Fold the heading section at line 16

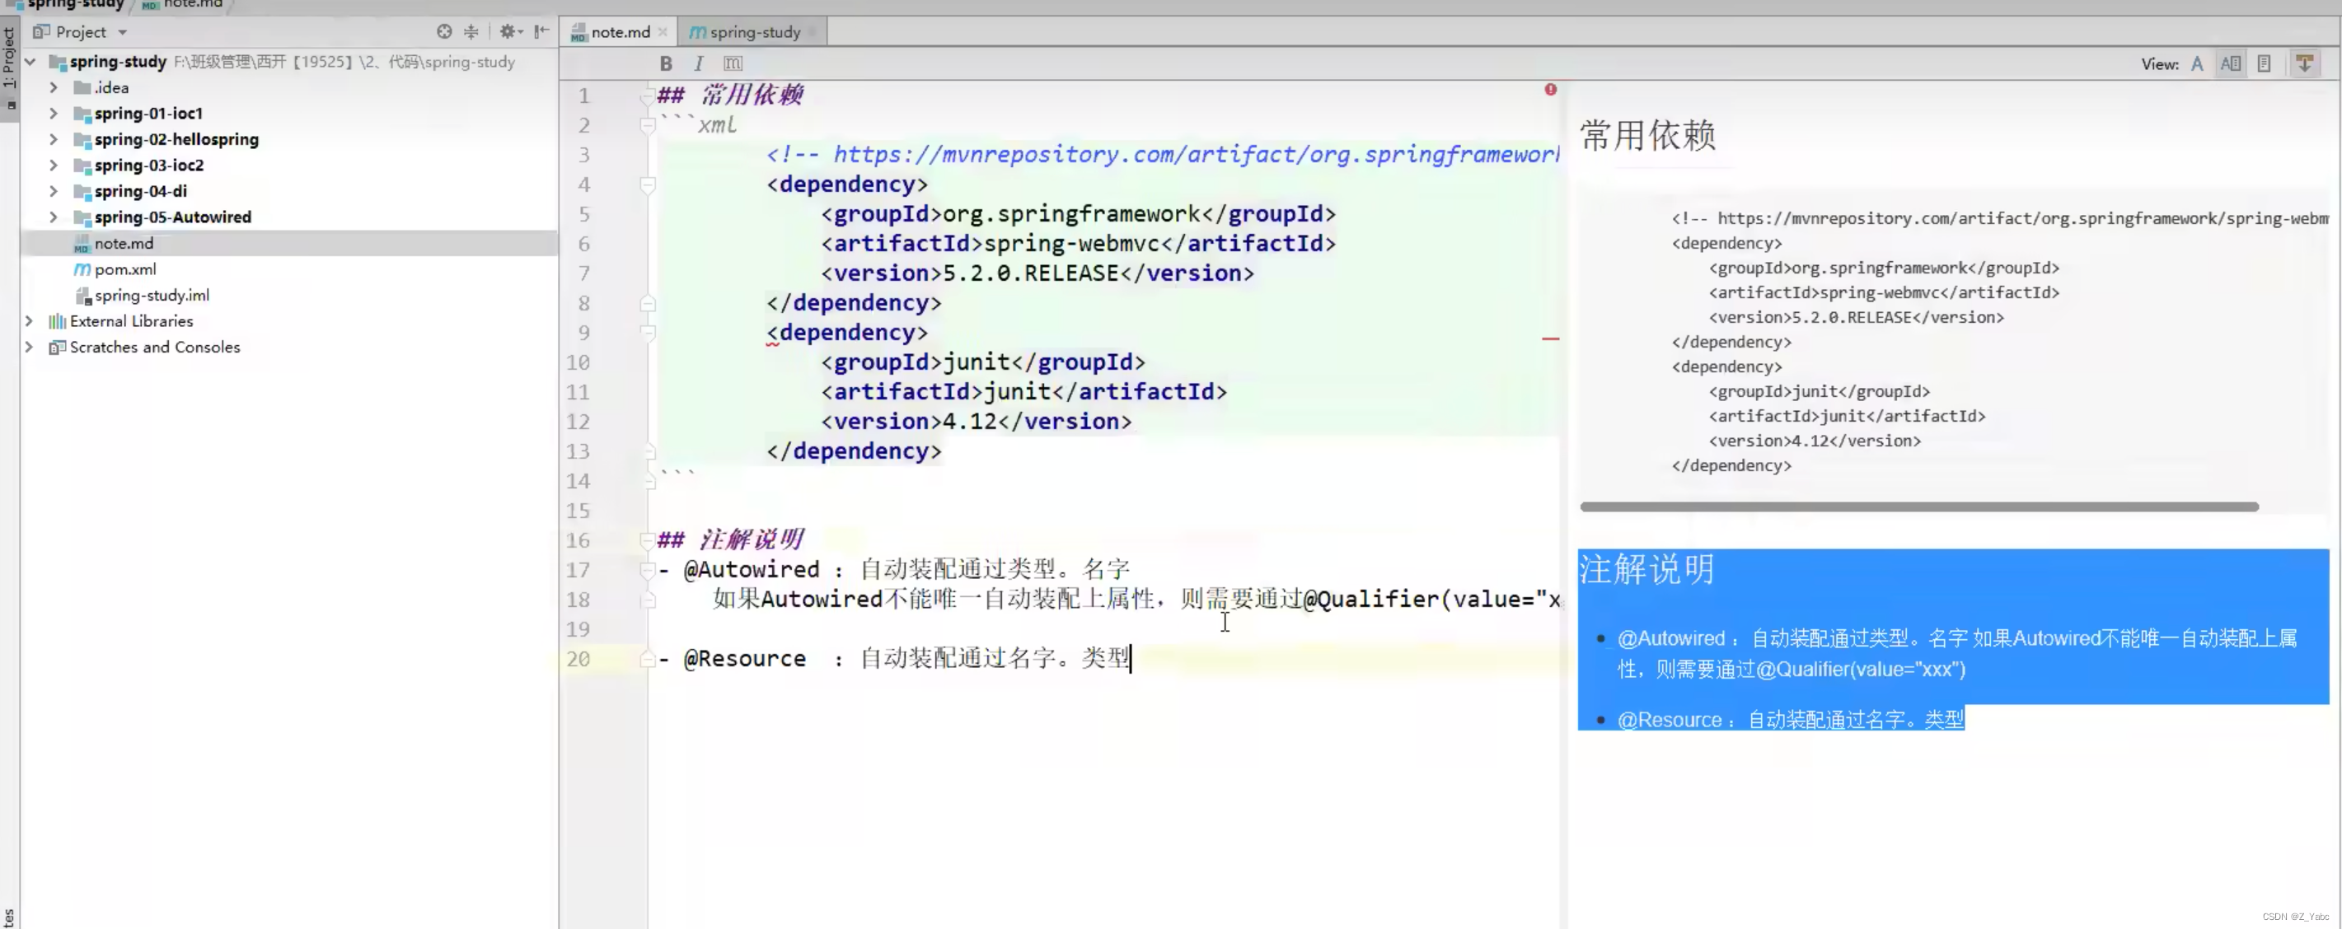tap(648, 540)
